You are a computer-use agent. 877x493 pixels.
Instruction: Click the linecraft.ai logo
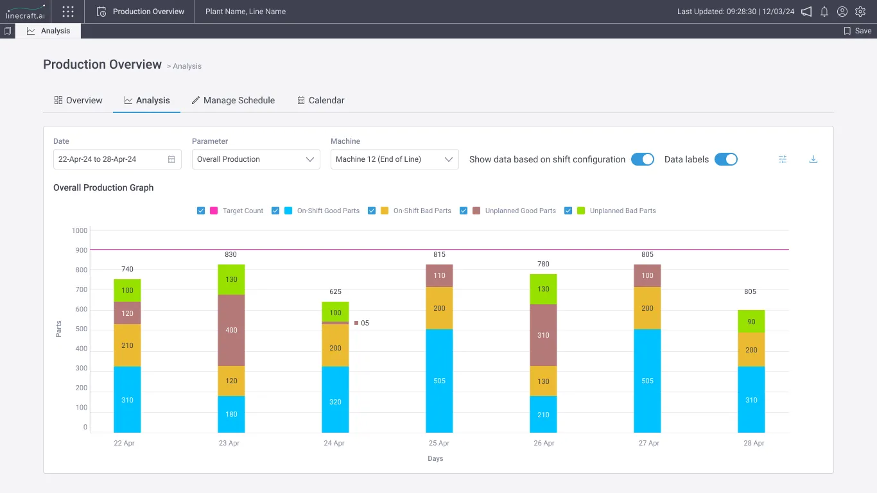pyautogui.click(x=26, y=12)
